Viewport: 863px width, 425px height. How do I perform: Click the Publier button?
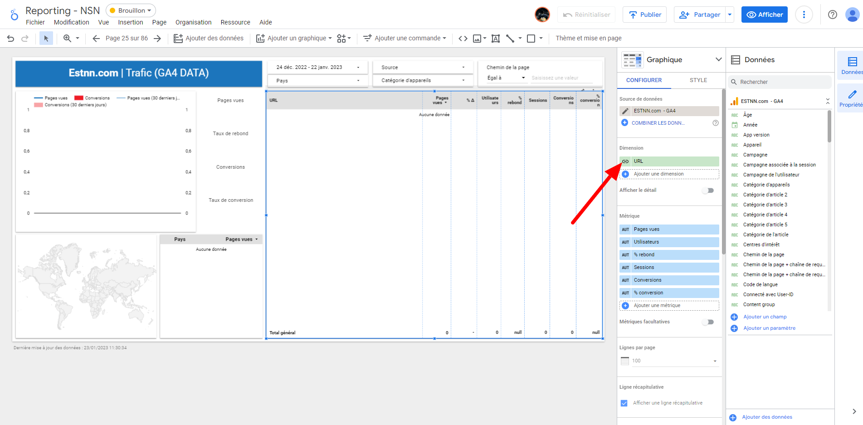644,15
